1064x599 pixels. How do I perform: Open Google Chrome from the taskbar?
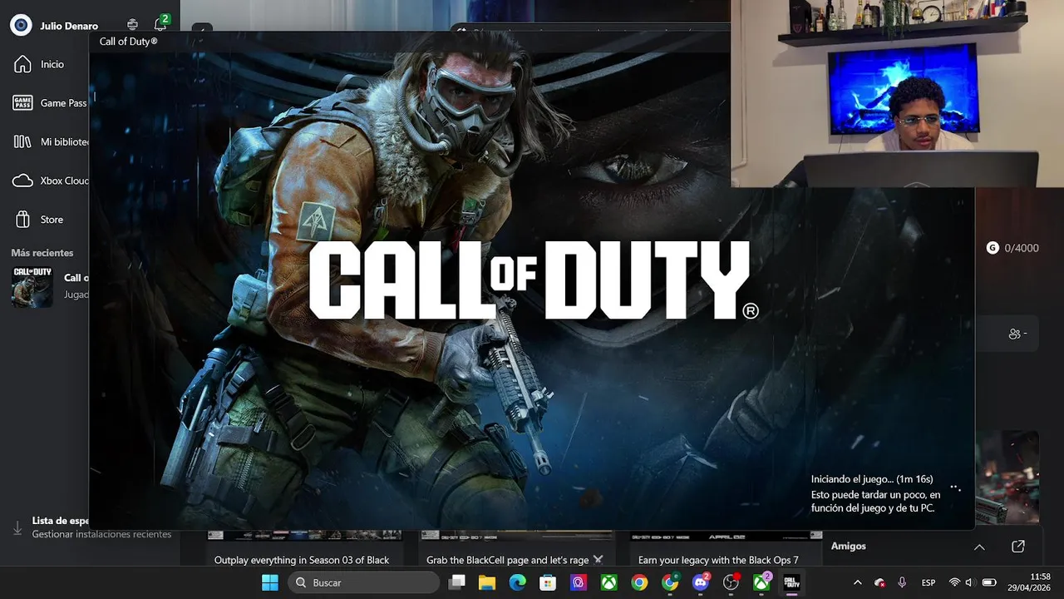click(639, 582)
